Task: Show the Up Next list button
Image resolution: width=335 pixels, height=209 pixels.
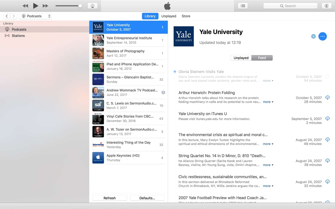Action: click(243, 6)
